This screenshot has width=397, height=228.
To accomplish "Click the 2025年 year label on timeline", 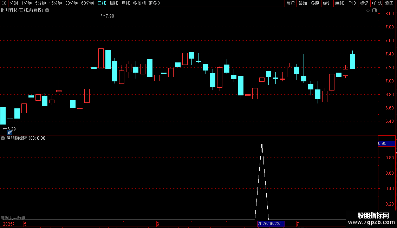I will click(10, 224).
